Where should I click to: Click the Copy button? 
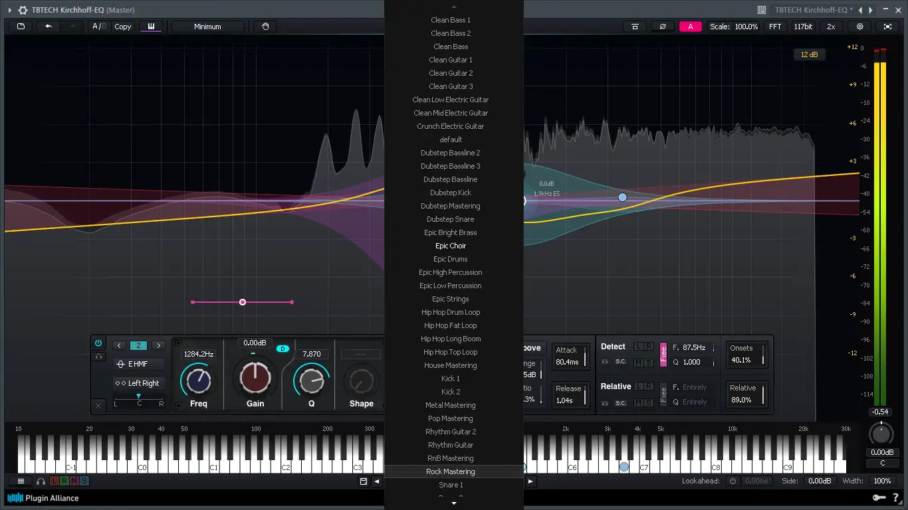[122, 26]
